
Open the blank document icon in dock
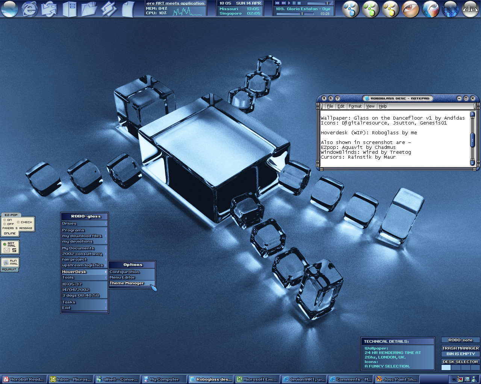(129, 9)
